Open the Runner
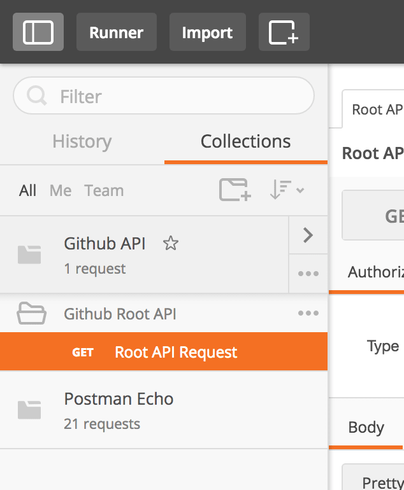Image resolution: width=404 pixels, height=490 pixels. 117,32
